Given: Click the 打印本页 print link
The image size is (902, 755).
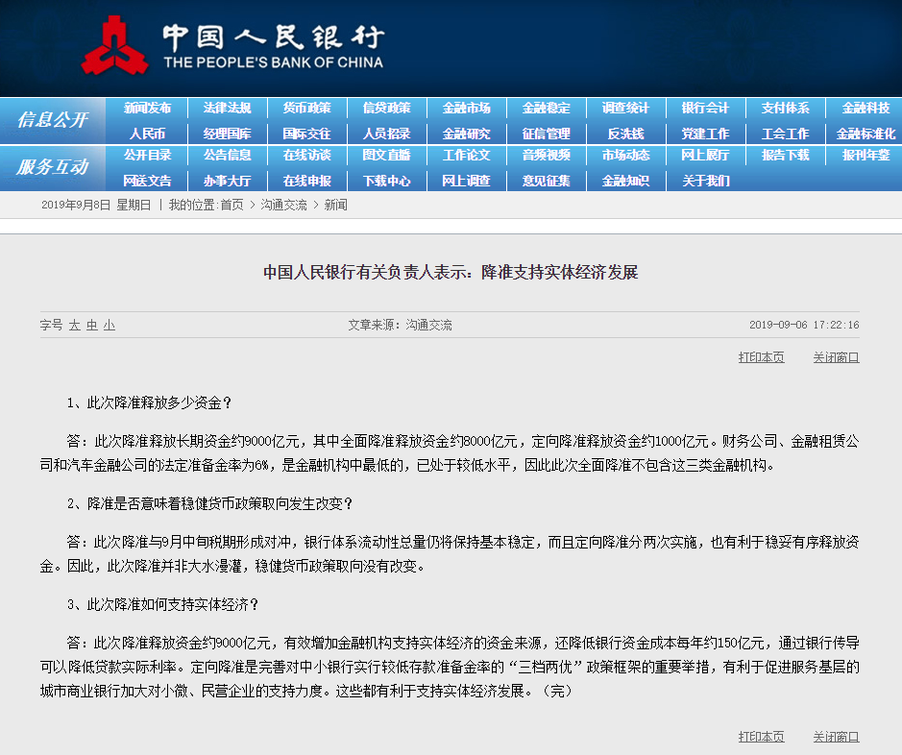Looking at the screenshot, I should pos(760,356).
